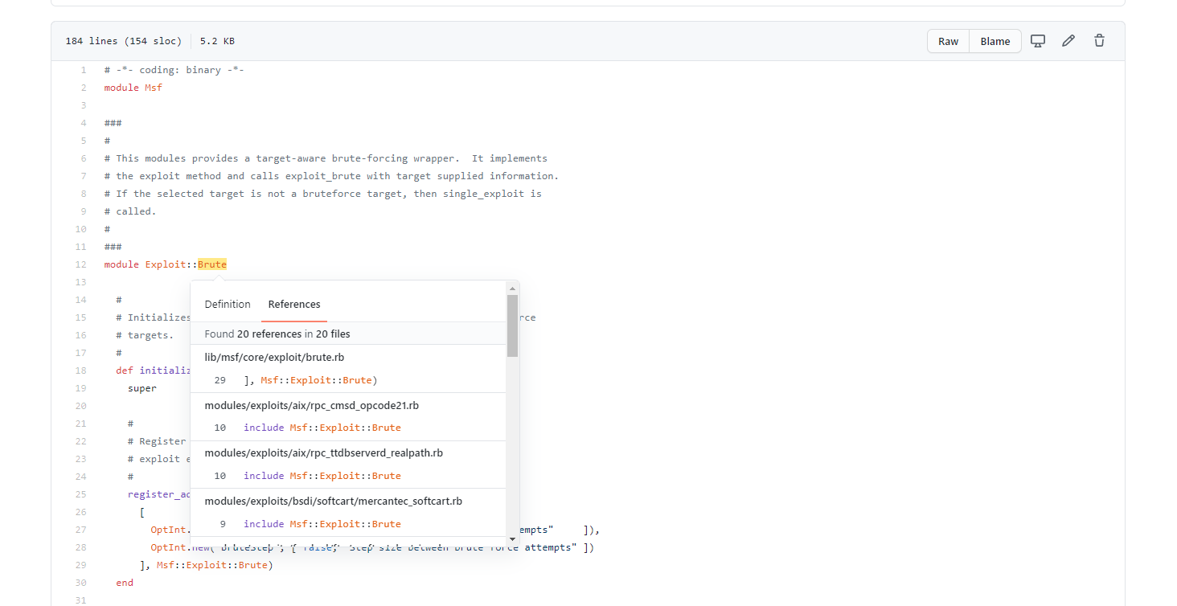This screenshot has height=606, width=1177.
Task: Grab the references popup scrollbar thumb
Action: pos(512,325)
